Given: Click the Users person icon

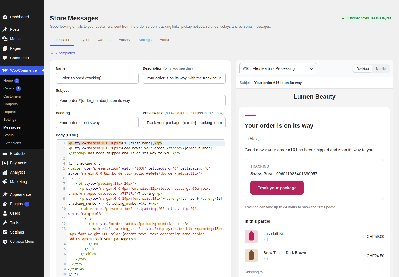Looking at the screenshot, I should coord(5,213).
